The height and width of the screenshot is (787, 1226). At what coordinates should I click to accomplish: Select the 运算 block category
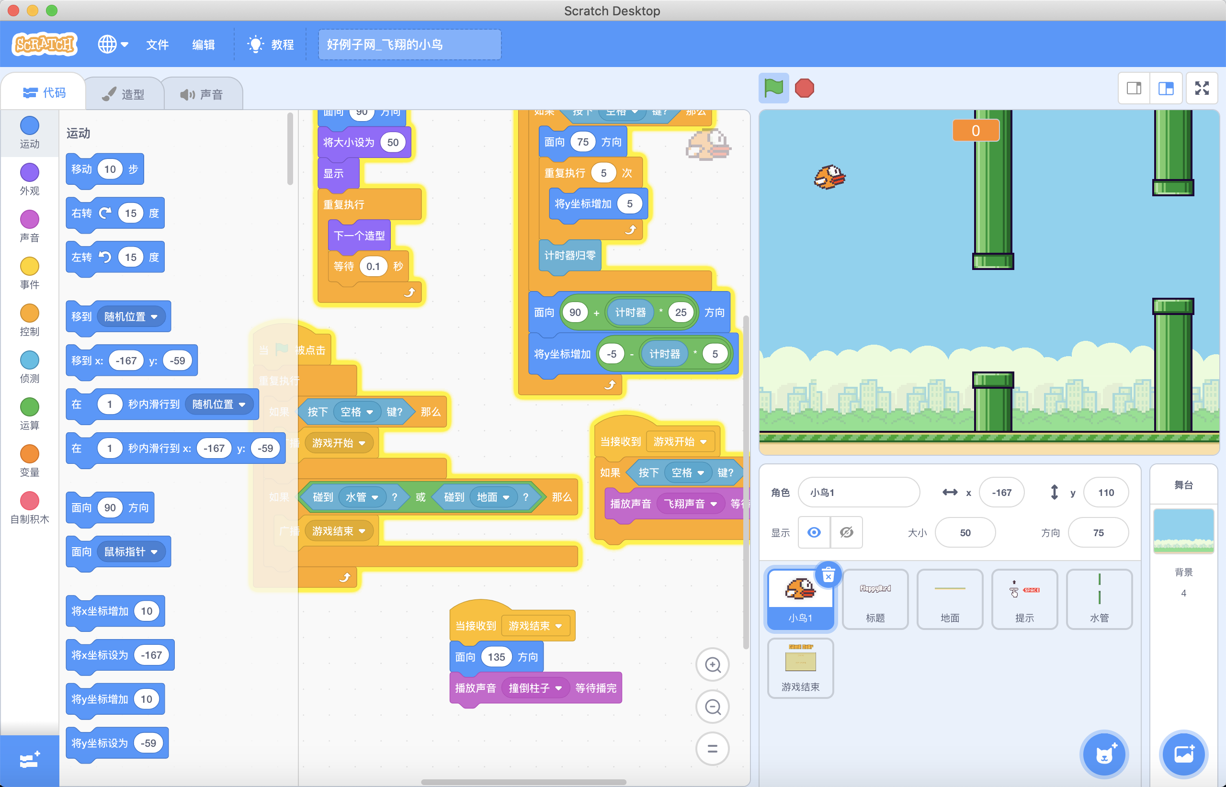30,415
